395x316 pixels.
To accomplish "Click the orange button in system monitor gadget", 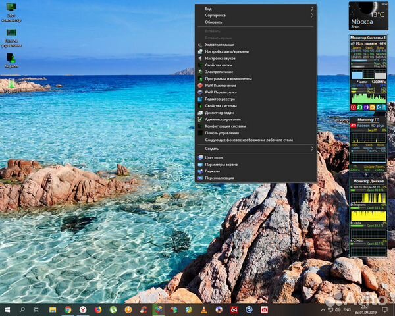I will [x=373, y=107].
